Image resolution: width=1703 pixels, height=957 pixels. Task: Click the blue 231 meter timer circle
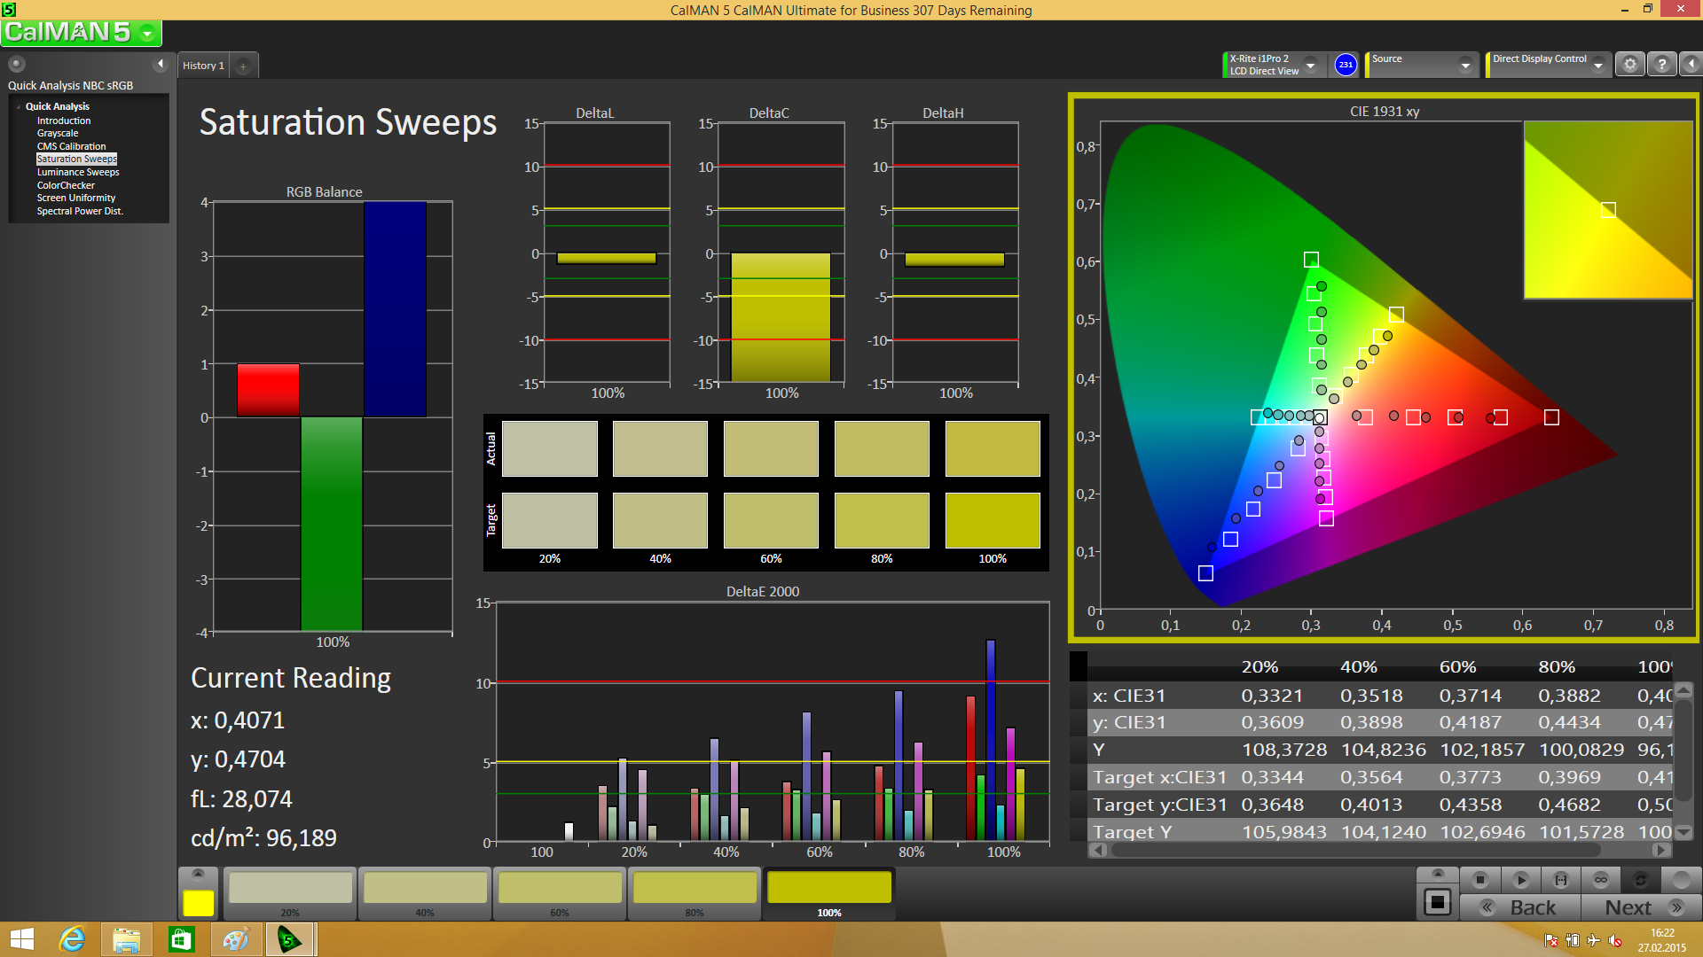tap(1346, 65)
